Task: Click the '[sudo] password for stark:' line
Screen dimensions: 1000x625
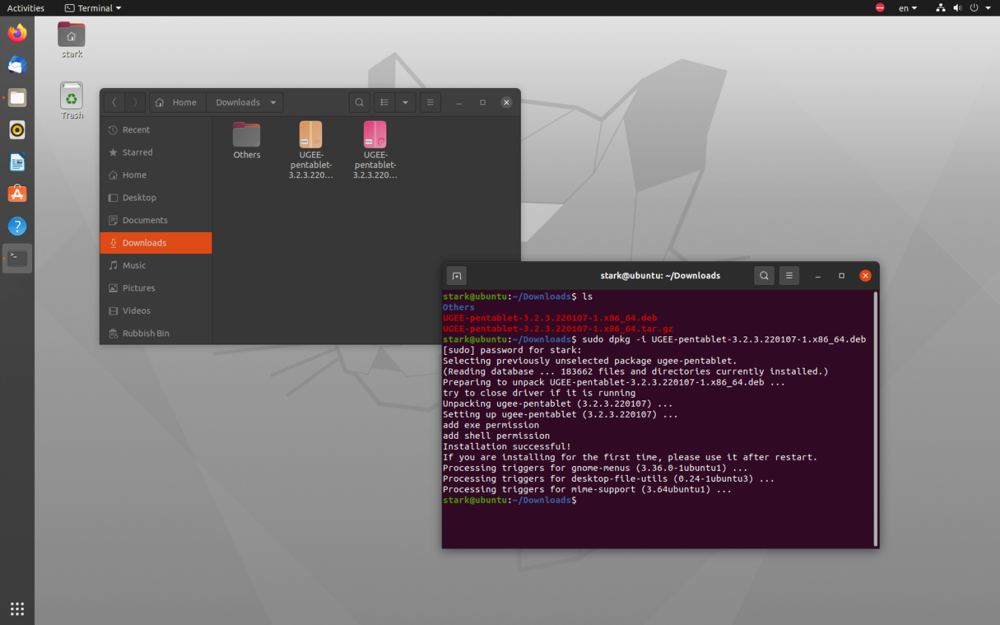Action: [512, 350]
